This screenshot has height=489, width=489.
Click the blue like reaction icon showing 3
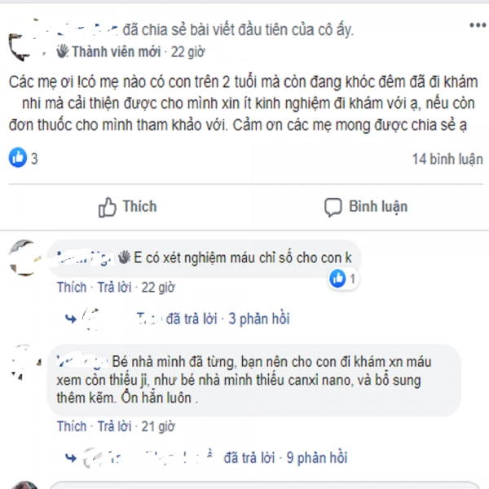(18, 157)
